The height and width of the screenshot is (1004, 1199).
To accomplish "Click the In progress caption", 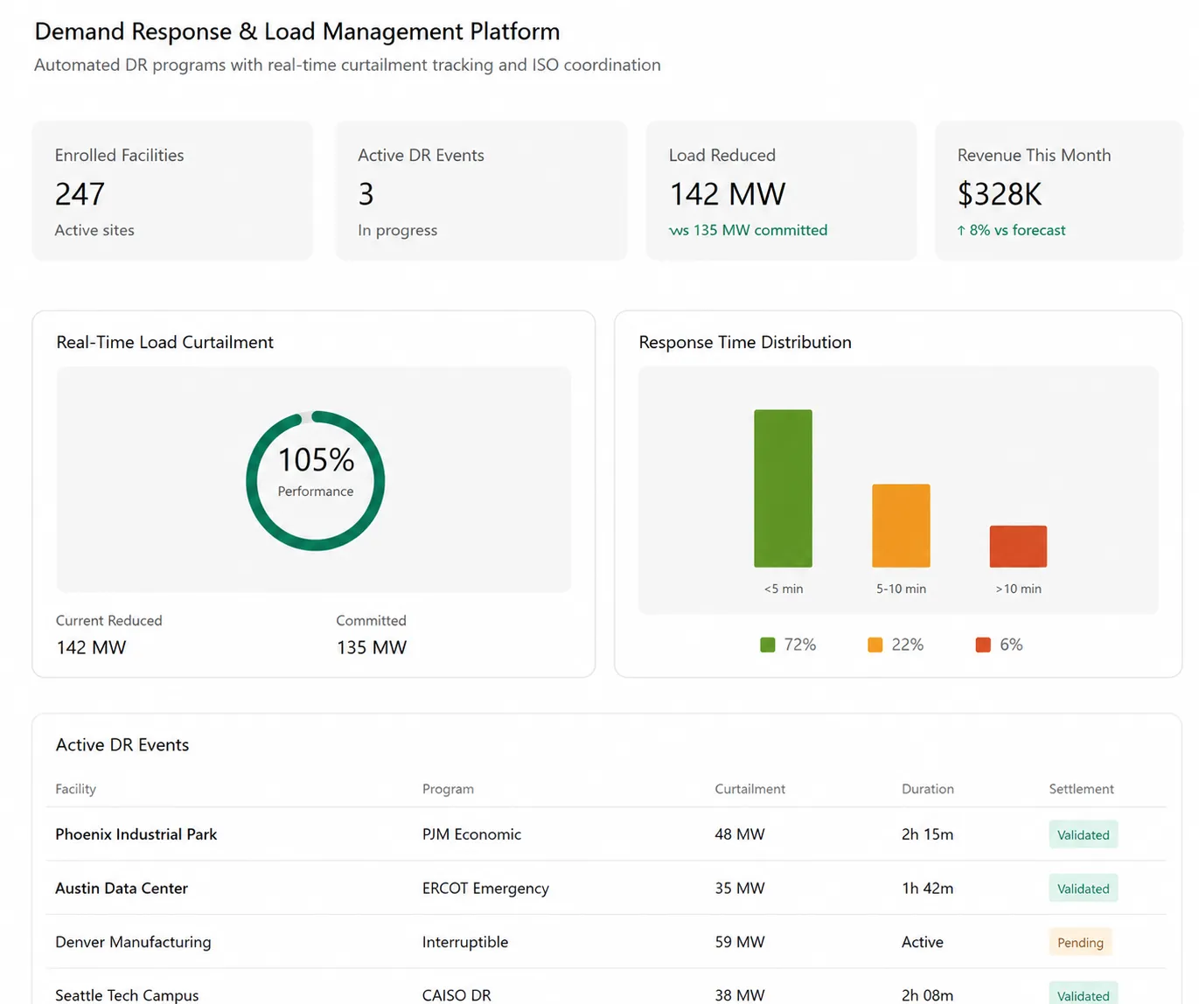I will (x=397, y=230).
